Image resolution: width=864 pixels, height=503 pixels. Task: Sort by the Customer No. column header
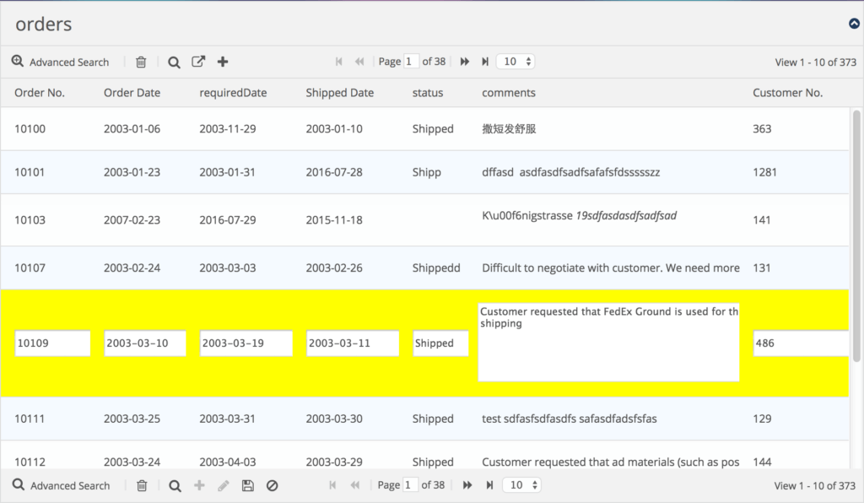pos(787,93)
